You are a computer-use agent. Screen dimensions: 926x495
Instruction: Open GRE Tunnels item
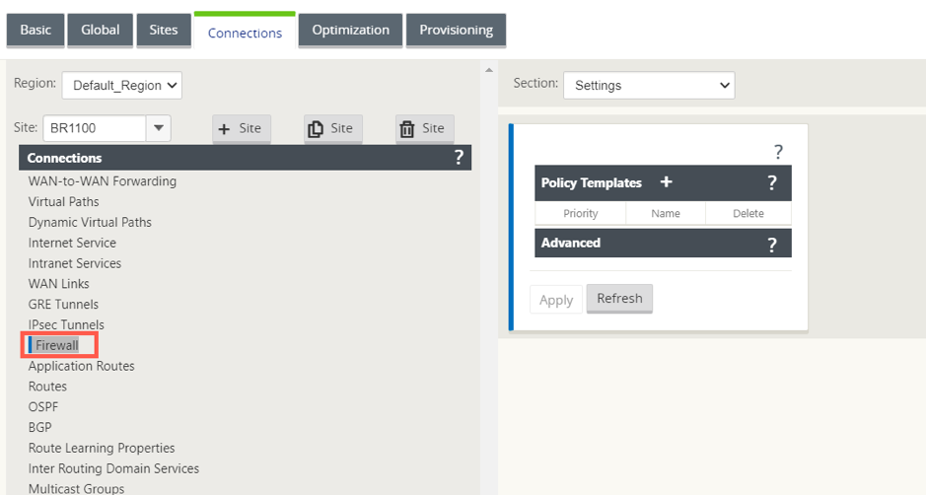(63, 305)
